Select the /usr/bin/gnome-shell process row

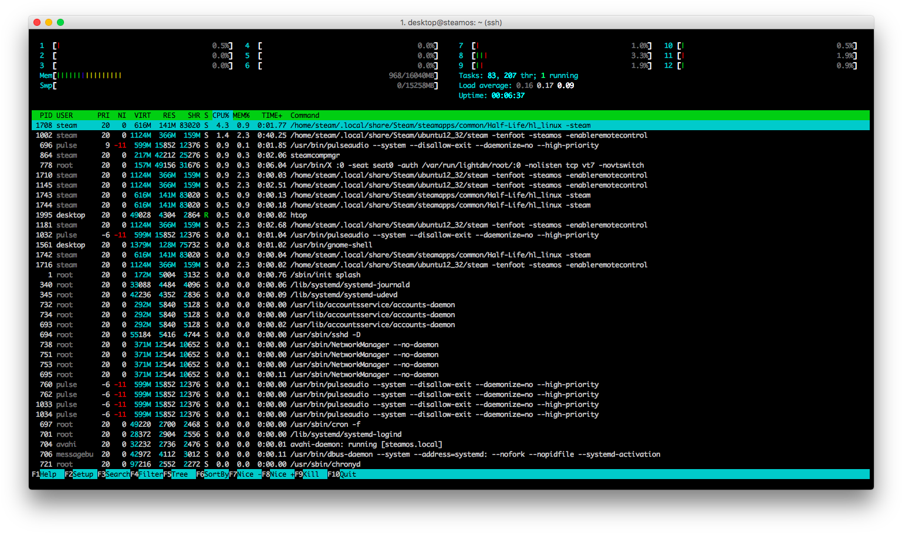[331, 245]
